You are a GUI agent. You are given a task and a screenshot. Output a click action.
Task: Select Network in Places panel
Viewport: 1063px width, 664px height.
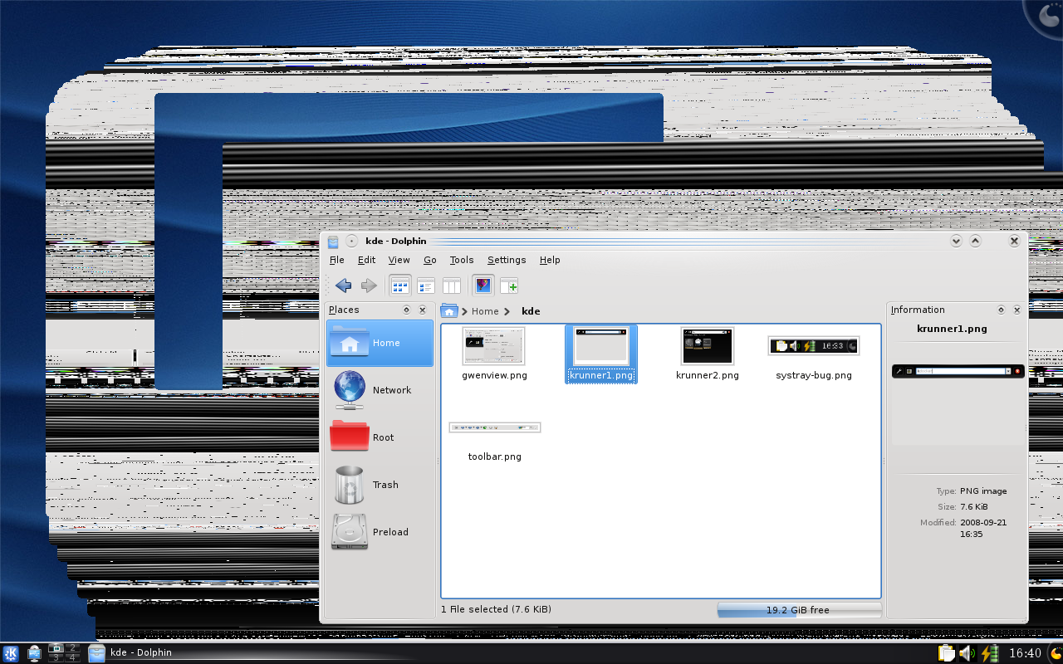[x=380, y=390]
